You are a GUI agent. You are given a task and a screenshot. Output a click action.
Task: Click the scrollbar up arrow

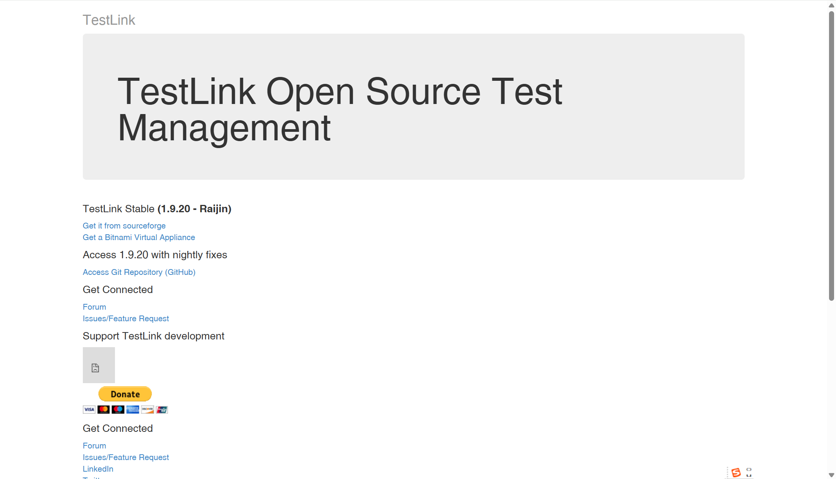tap(831, 5)
